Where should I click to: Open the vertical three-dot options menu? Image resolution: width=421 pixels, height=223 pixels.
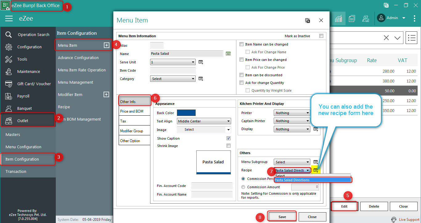click(415, 18)
